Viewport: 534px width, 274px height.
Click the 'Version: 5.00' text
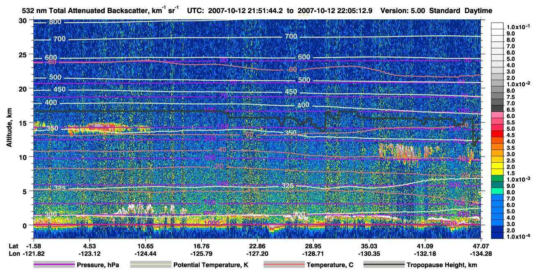[403, 11]
